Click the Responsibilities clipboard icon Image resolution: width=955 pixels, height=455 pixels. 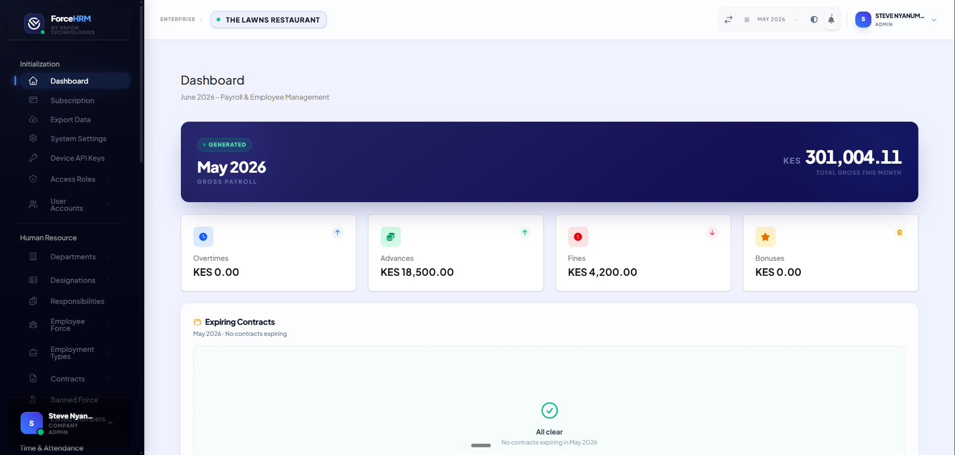pyautogui.click(x=33, y=301)
